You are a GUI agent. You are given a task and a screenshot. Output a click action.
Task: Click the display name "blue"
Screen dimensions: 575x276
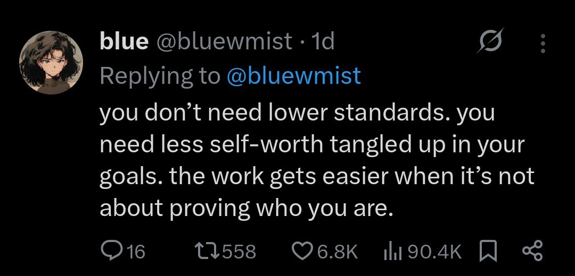[x=124, y=41]
